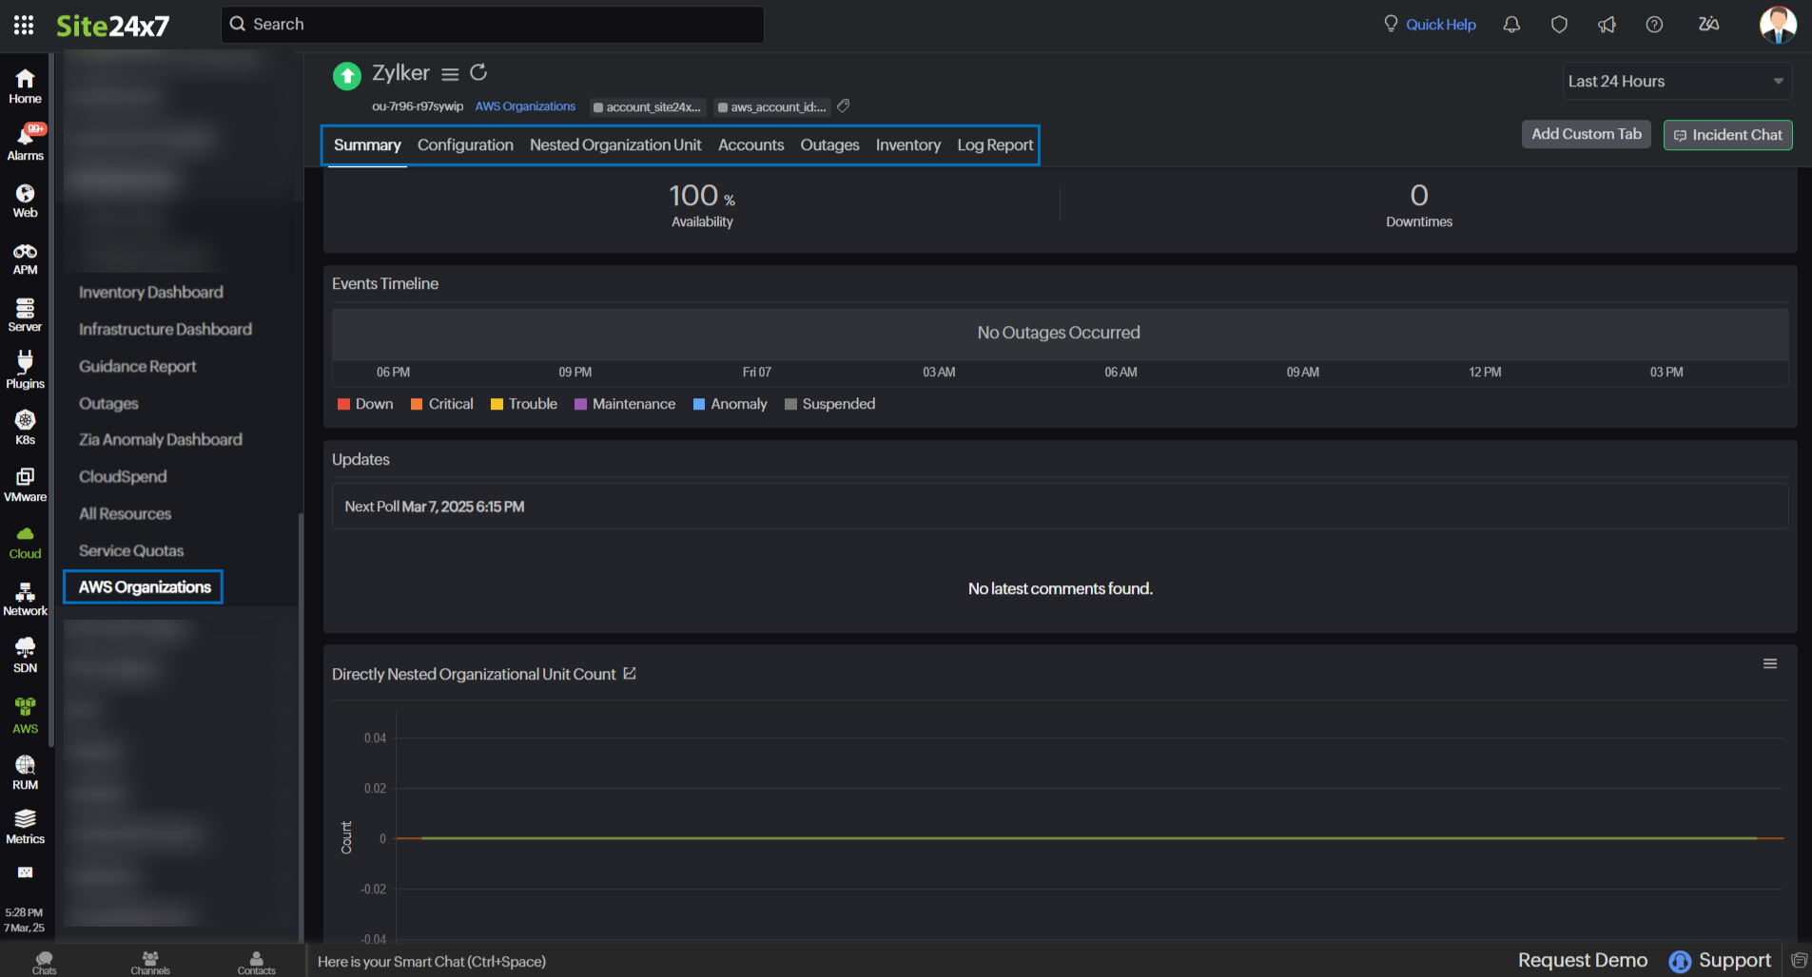Open the Incident Chat button

pos(1727,135)
